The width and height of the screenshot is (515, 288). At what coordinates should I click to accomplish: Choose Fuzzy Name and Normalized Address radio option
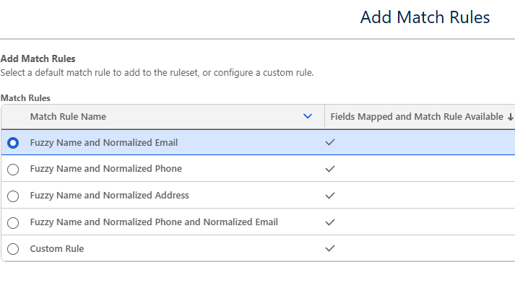pos(13,196)
